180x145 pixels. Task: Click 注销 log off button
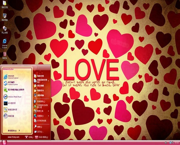point(29,137)
